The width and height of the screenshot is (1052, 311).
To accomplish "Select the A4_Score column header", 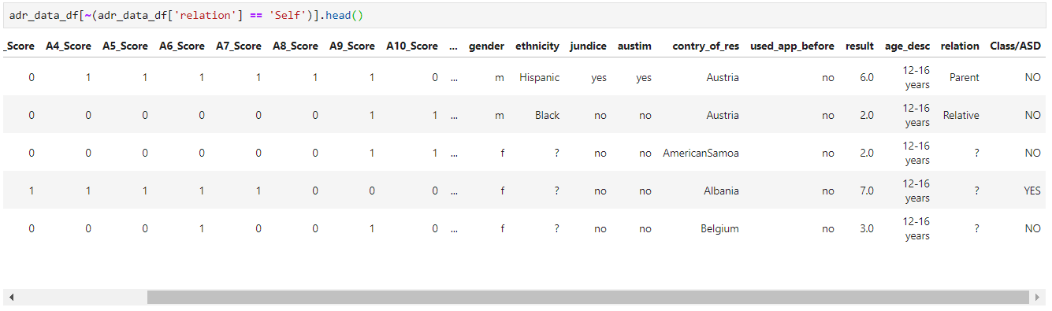I will [69, 46].
